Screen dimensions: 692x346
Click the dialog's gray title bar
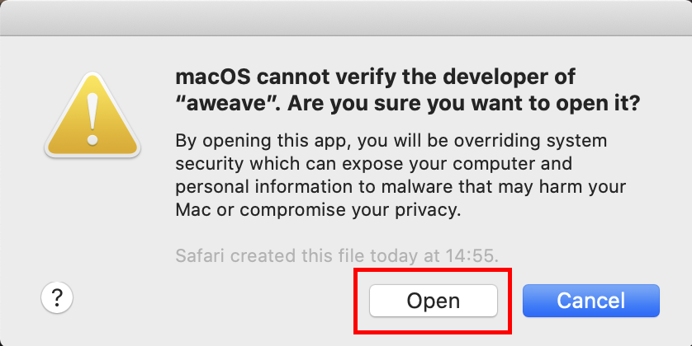(x=346, y=18)
